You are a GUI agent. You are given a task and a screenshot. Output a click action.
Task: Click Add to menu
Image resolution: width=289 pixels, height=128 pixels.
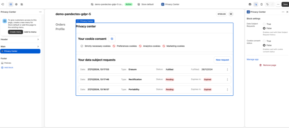pos(31,32)
